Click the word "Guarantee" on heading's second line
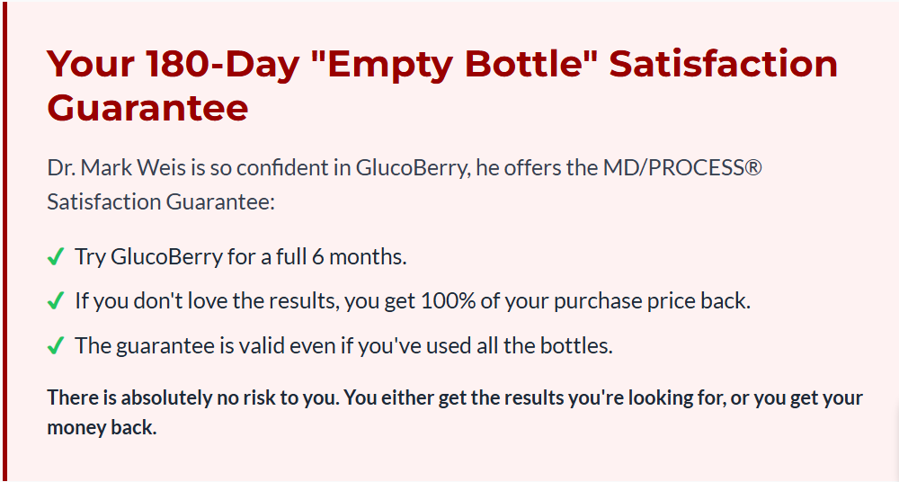899x482 pixels. pos(147,108)
